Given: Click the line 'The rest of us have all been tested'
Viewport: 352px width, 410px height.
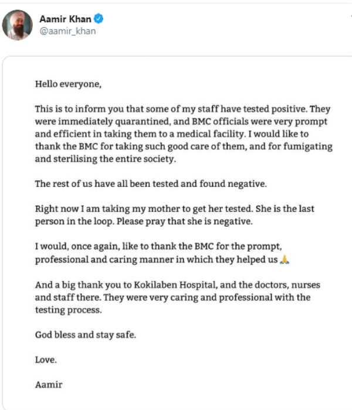Looking at the screenshot, I should (151, 184).
